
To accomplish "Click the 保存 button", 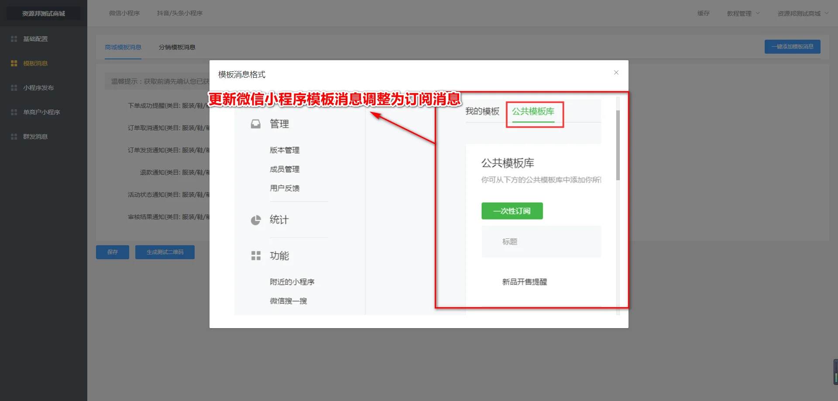I will [113, 252].
